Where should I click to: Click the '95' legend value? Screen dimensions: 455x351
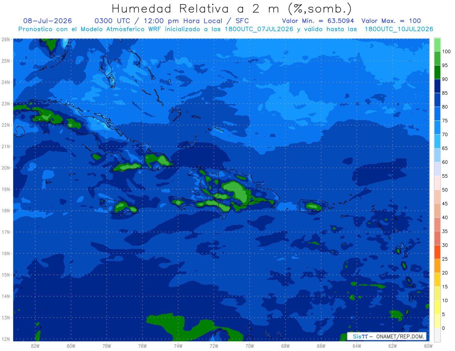tap(445, 66)
